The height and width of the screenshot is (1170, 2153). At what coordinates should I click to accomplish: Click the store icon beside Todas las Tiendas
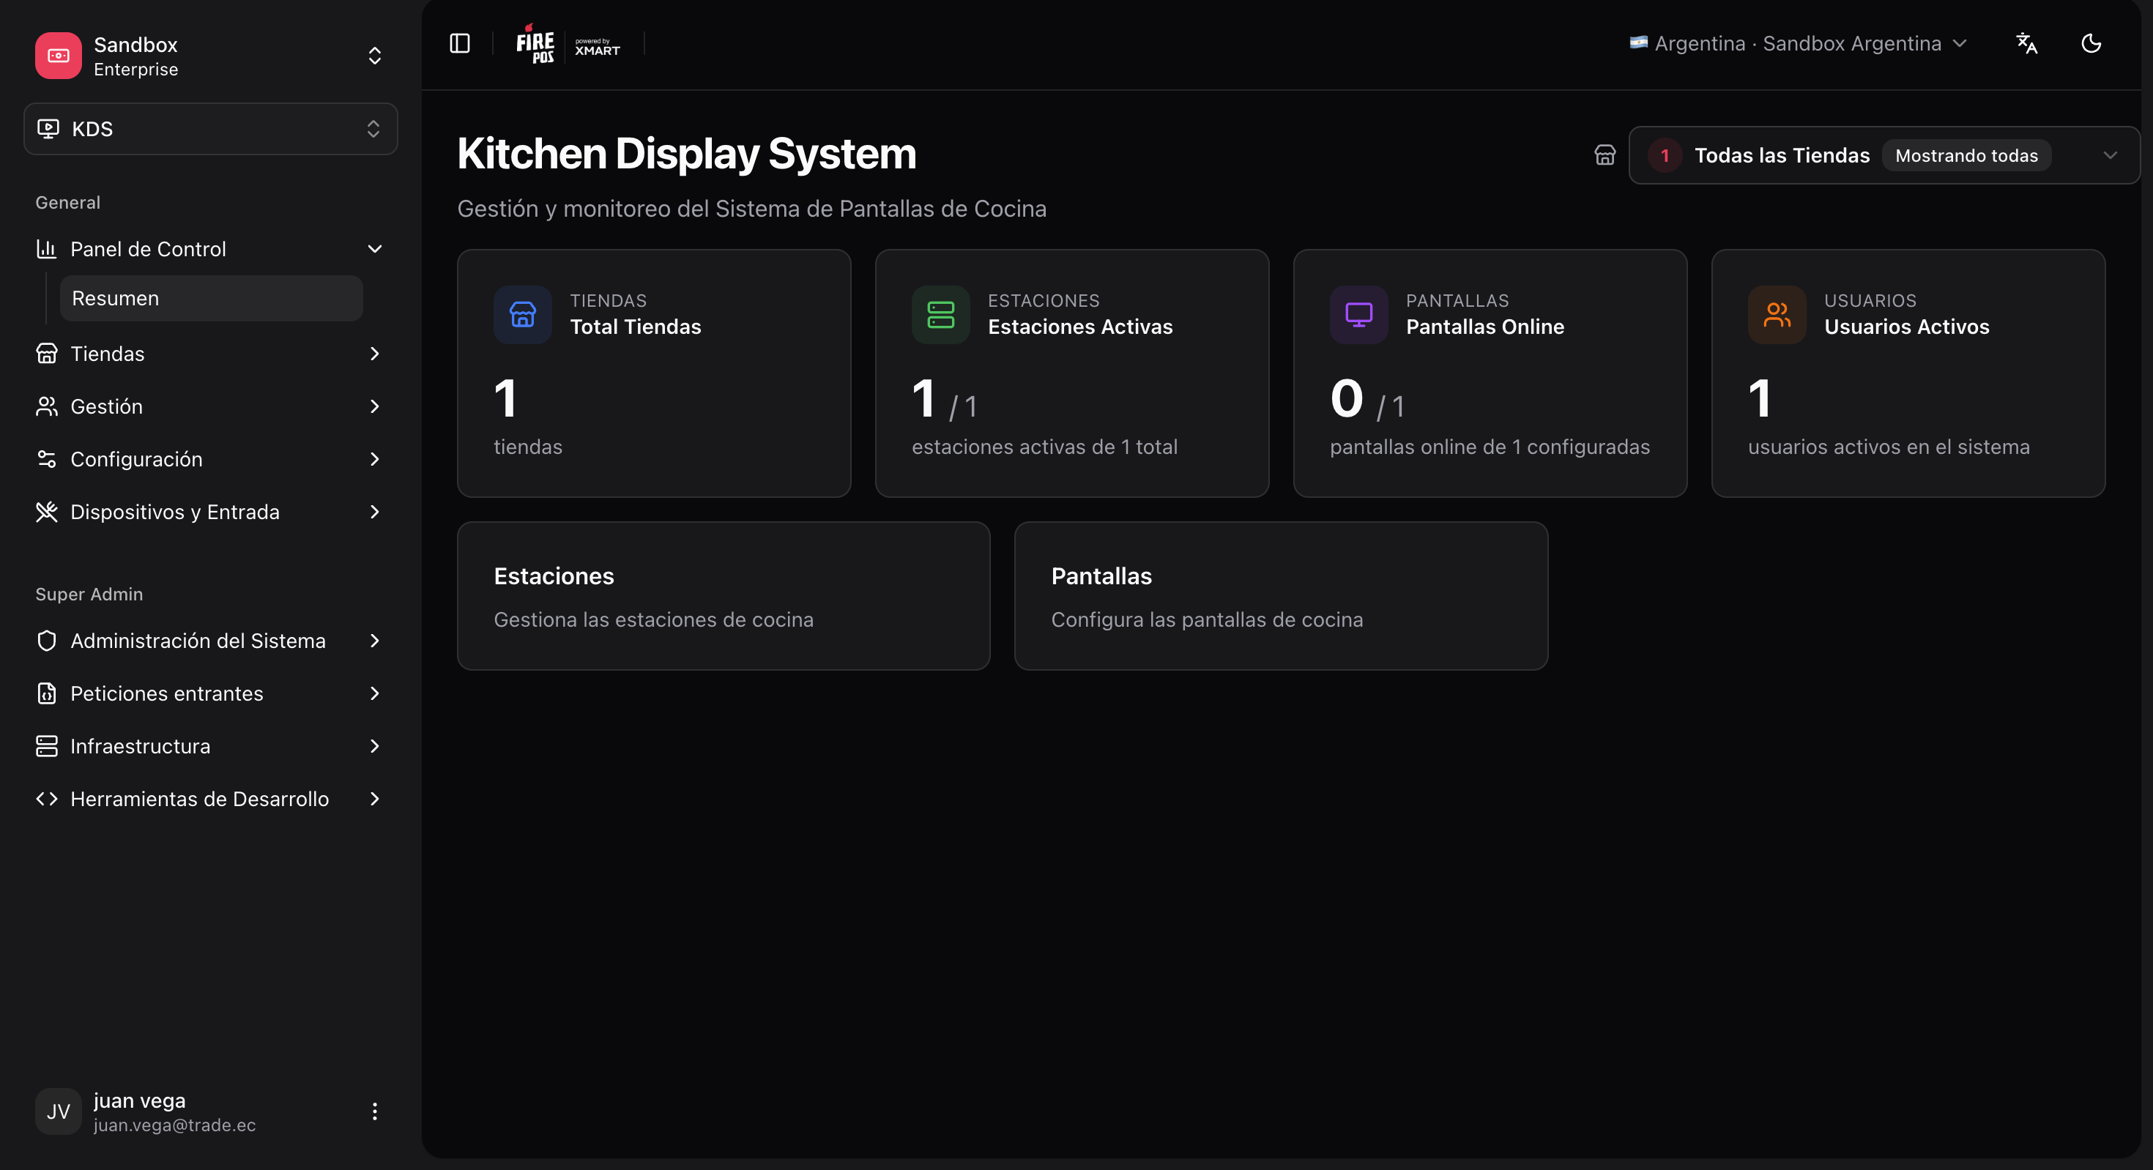point(1604,155)
